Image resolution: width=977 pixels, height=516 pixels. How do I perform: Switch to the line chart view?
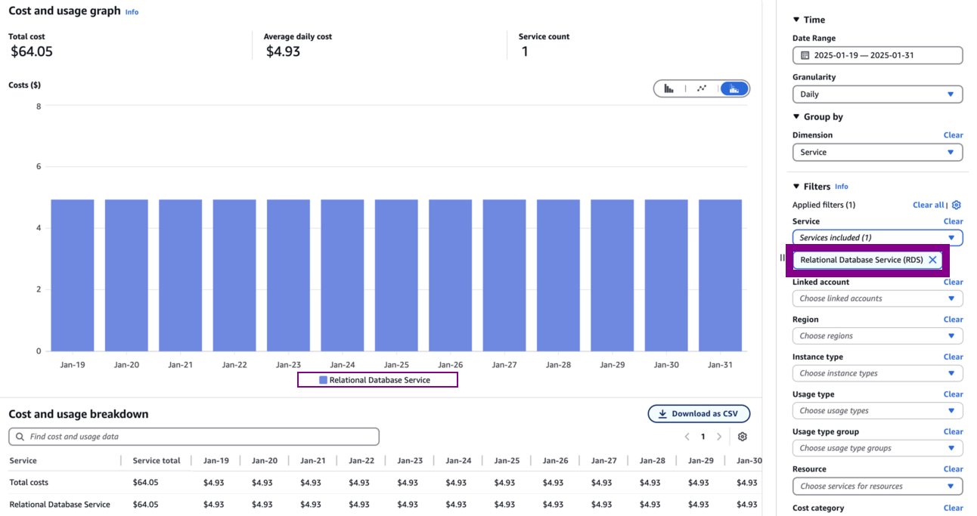pos(702,88)
